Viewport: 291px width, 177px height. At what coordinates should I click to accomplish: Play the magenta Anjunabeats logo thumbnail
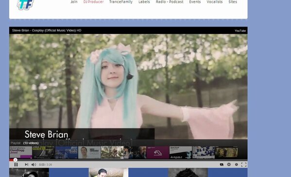point(158,152)
